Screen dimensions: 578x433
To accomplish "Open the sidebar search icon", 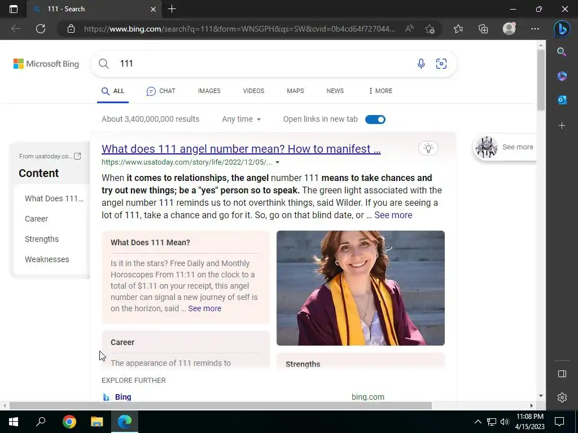I will pos(562,52).
